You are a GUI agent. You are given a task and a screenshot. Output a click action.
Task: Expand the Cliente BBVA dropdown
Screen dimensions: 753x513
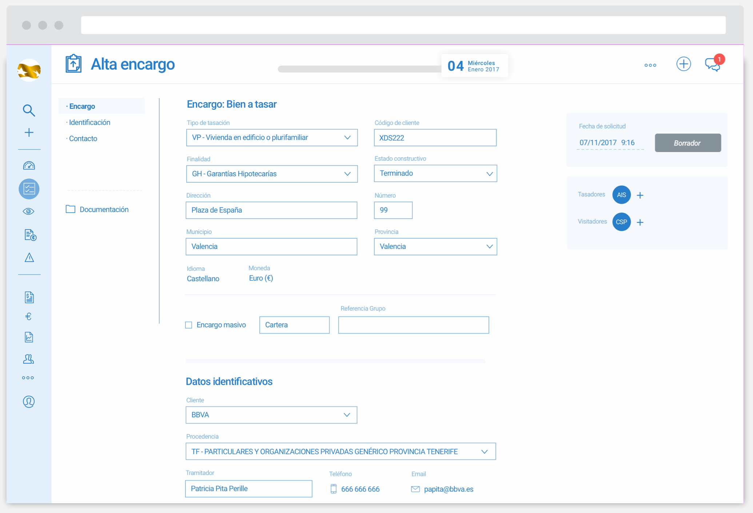click(x=271, y=415)
